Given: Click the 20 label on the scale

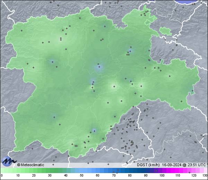Looking at the screenshot, I should (x=34, y=176).
